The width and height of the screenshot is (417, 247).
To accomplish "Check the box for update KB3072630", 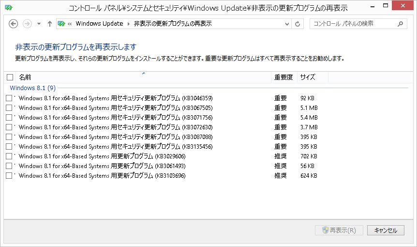I will [9, 127].
